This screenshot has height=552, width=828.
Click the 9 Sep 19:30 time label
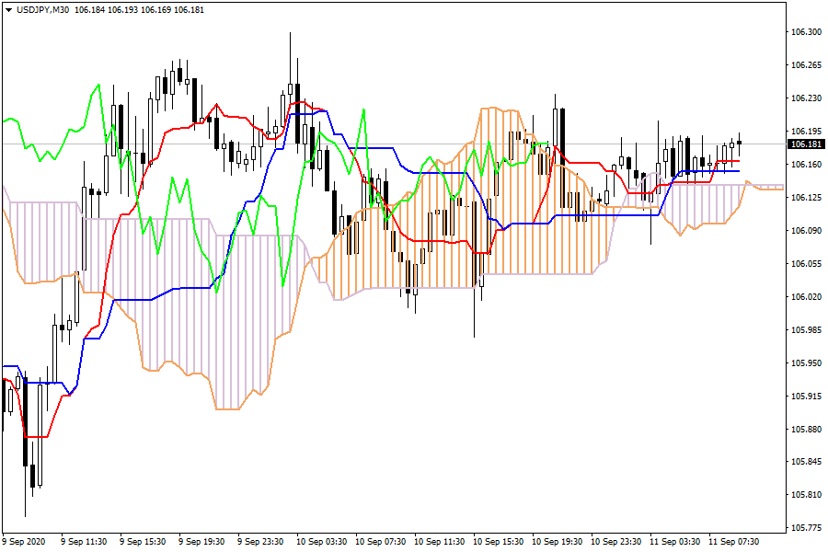[x=201, y=542]
